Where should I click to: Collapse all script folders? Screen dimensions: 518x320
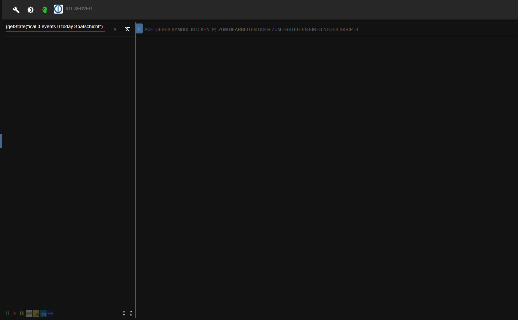tap(124, 313)
